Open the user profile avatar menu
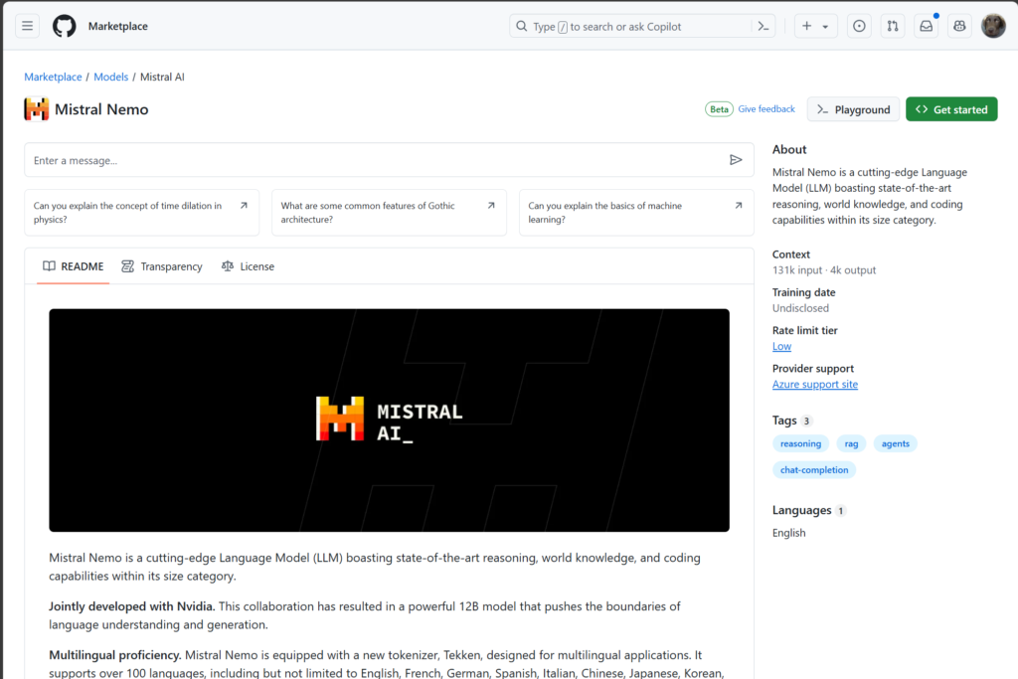The height and width of the screenshot is (679, 1018). pos(993,27)
